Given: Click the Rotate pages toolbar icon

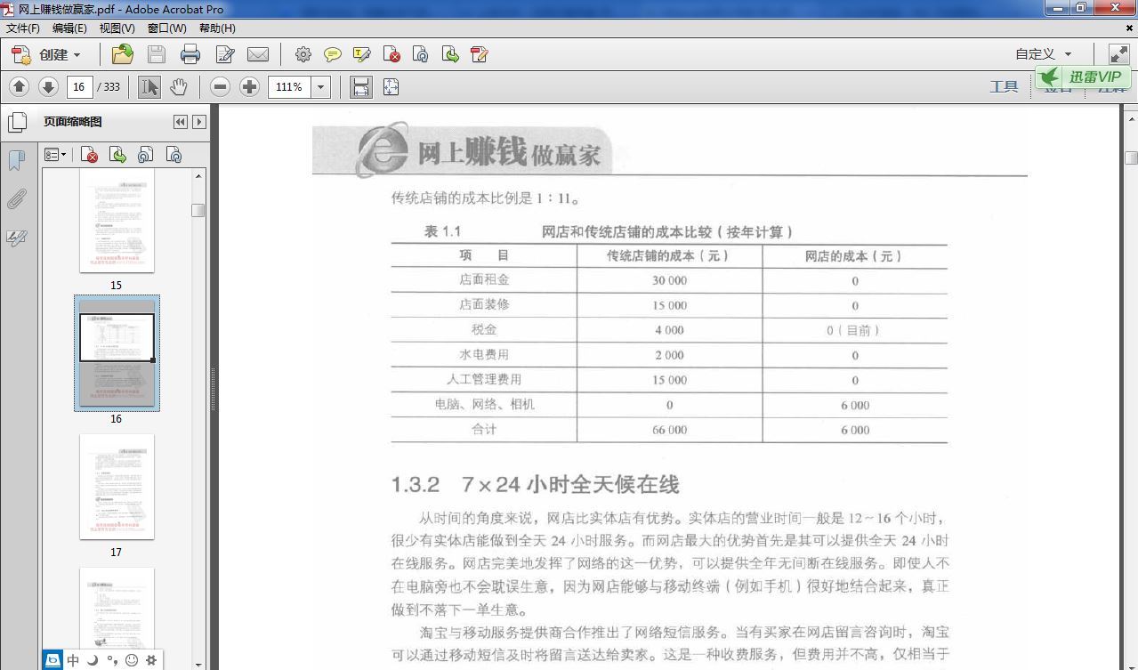Looking at the screenshot, I should [x=421, y=54].
